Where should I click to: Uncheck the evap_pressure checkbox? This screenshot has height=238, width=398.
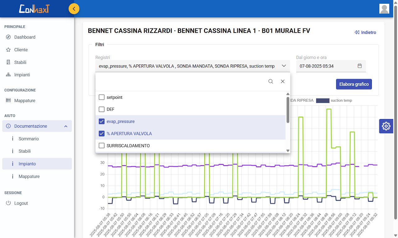click(x=102, y=121)
